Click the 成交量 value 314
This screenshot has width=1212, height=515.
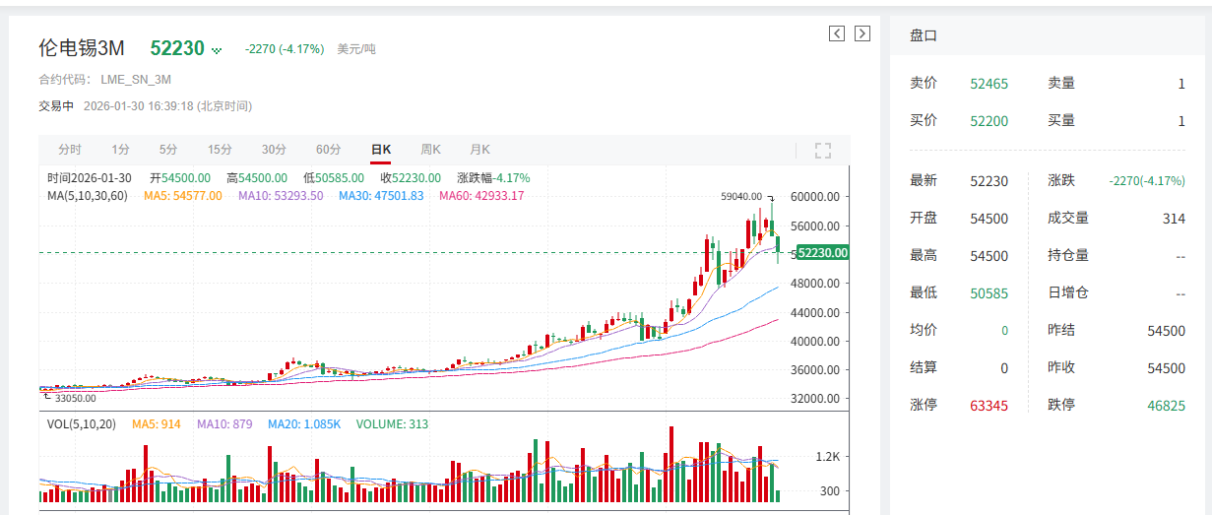click(x=1174, y=219)
